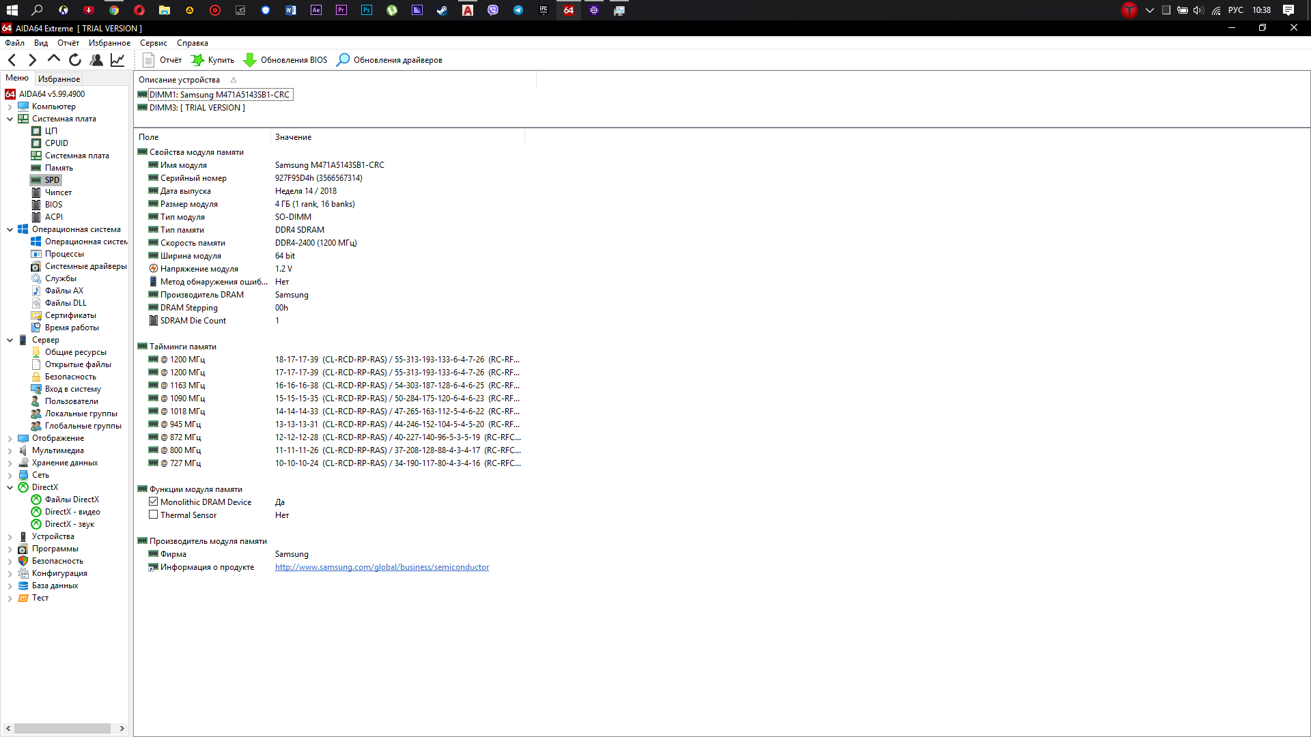Open the Избранное menu
The width and height of the screenshot is (1311, 737).
[x=109, y=43]
